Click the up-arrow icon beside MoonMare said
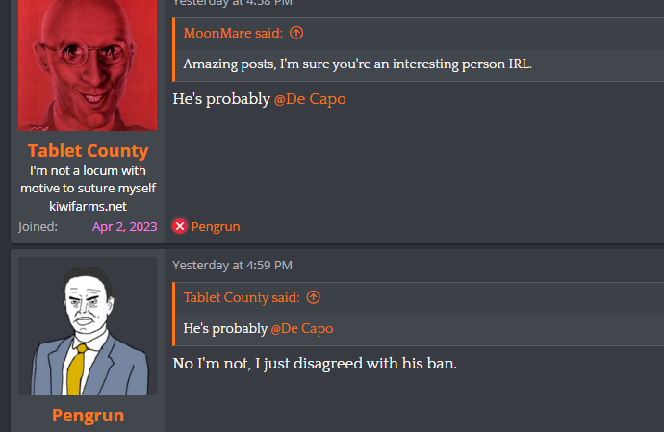The height and width of the screenshot is (432, 664). (296, 33)
